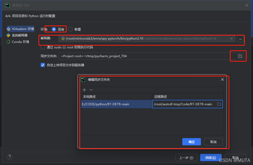Select Virtualenv 环境 in the sidebar
Viewport: 253px width, 165px height.
point(20,29)
